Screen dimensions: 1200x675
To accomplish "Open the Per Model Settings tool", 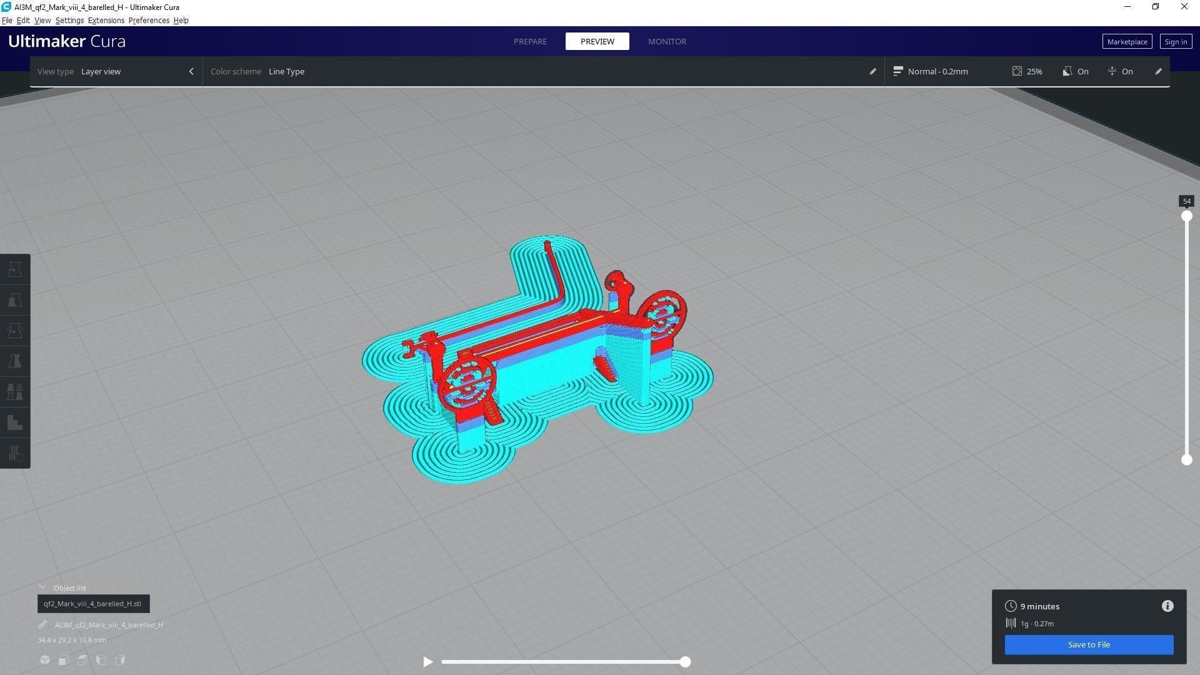I will 15,392.
